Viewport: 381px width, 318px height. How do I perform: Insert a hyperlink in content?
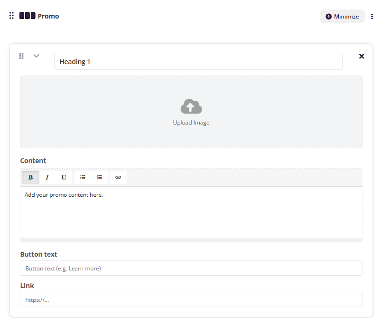[118, 177]
